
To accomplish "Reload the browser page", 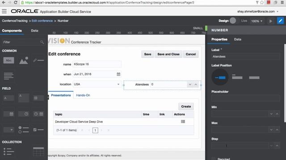I will coord(16,3).
